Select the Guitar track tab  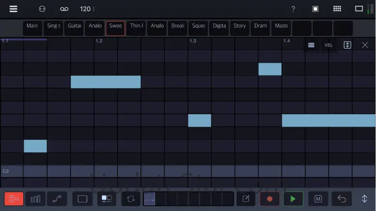coord(74,26)
